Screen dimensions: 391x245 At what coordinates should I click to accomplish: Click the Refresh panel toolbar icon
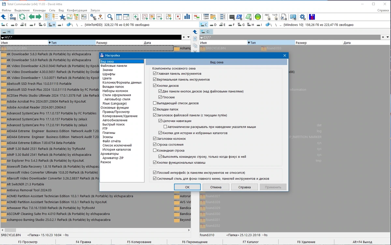22,17
